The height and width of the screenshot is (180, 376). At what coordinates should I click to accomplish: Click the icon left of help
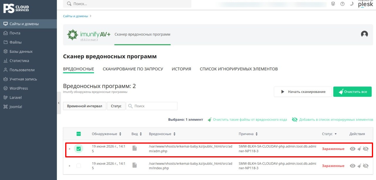tap(333, 4)
